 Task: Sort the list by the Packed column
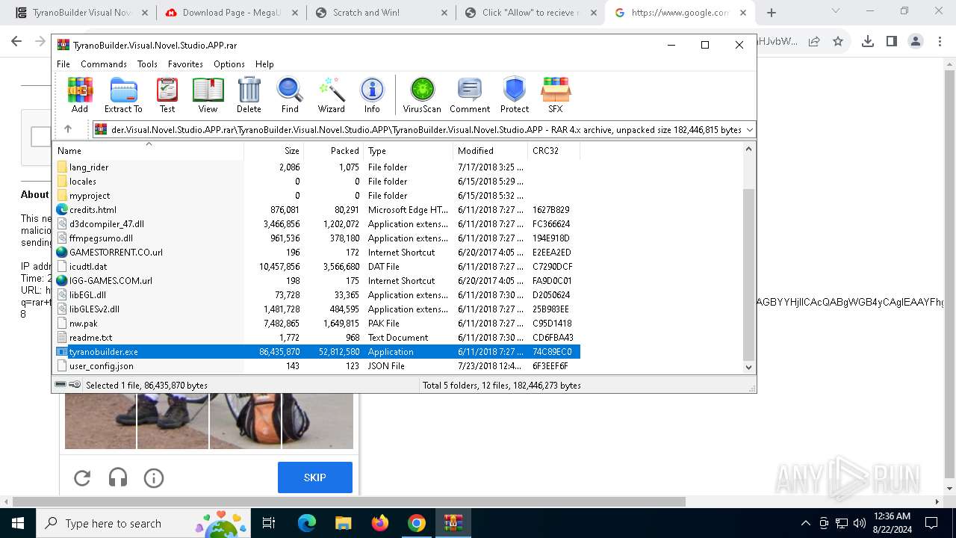pyautogui.click(x=333, y=150)
